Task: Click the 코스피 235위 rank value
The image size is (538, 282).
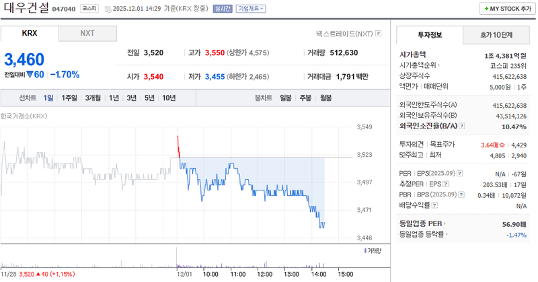Action: [508, 65]
